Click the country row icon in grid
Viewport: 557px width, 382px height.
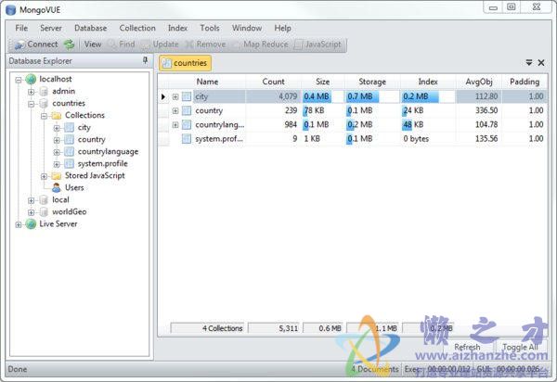point(187,110)
